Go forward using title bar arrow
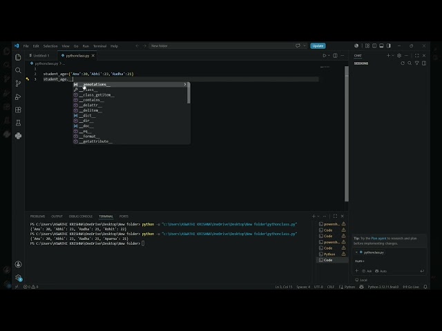442x331 pixels. pyautogui.click(x=144, y=46)
